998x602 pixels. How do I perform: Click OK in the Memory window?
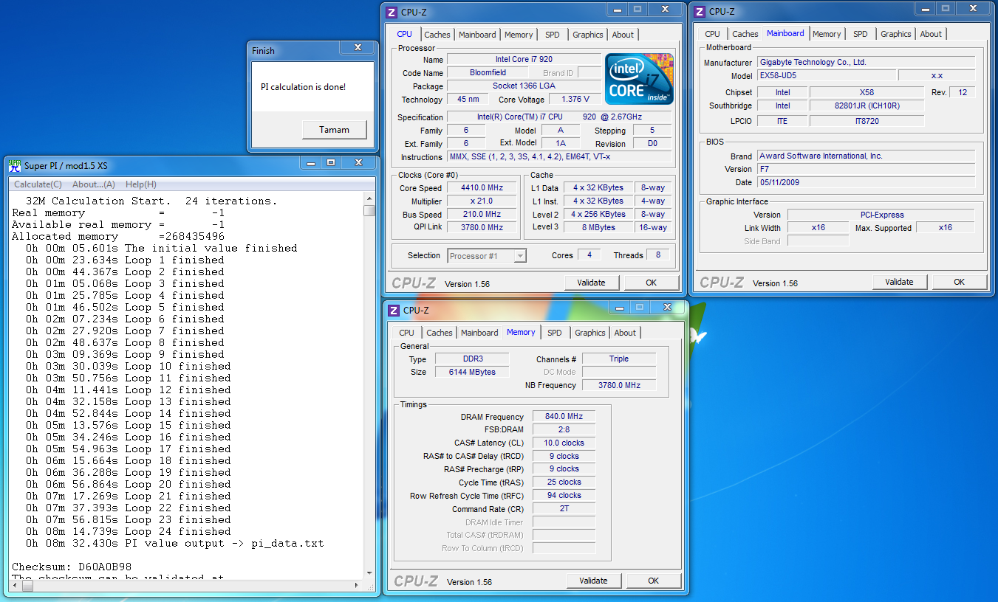pos(653,581)
